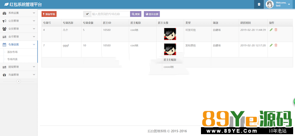Edit row 4 with green pencil icon
Screen dimensions: 295x136
271,30
